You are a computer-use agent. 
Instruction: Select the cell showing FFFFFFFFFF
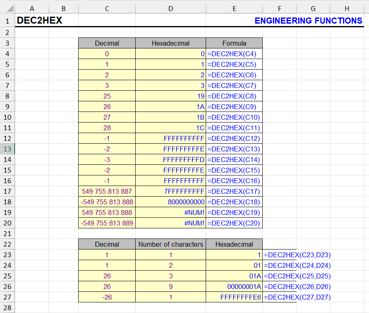coord(170,138)
